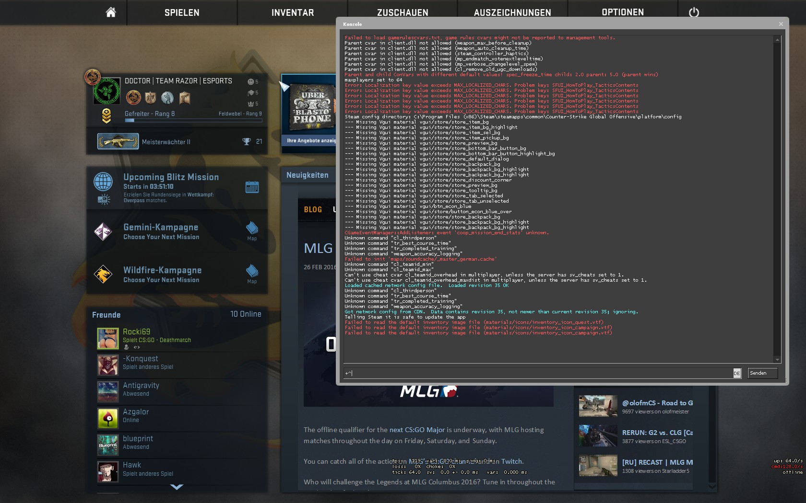806x503 pixels.
Task: Click the competitive wins trophy icon
Action: coord(247,141)
